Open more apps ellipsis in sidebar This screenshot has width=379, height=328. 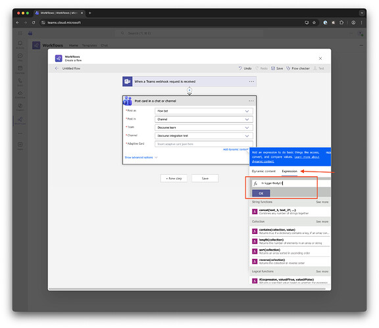20,133
